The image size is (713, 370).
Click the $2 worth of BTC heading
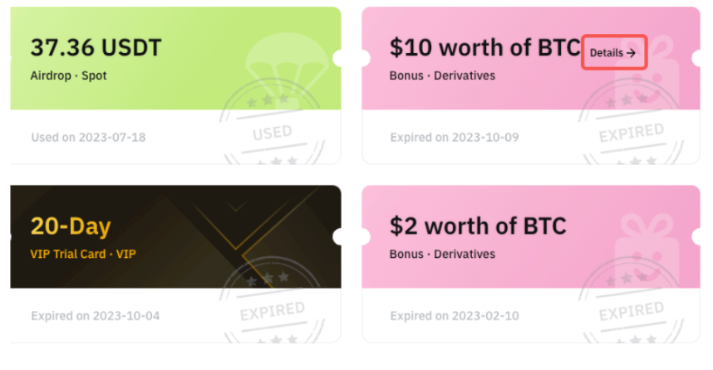(x=478, y=226)
